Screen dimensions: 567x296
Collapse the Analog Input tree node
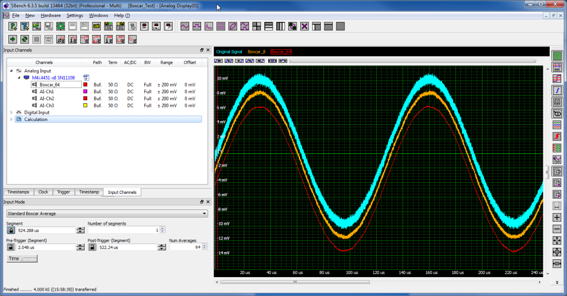point(12,70)
